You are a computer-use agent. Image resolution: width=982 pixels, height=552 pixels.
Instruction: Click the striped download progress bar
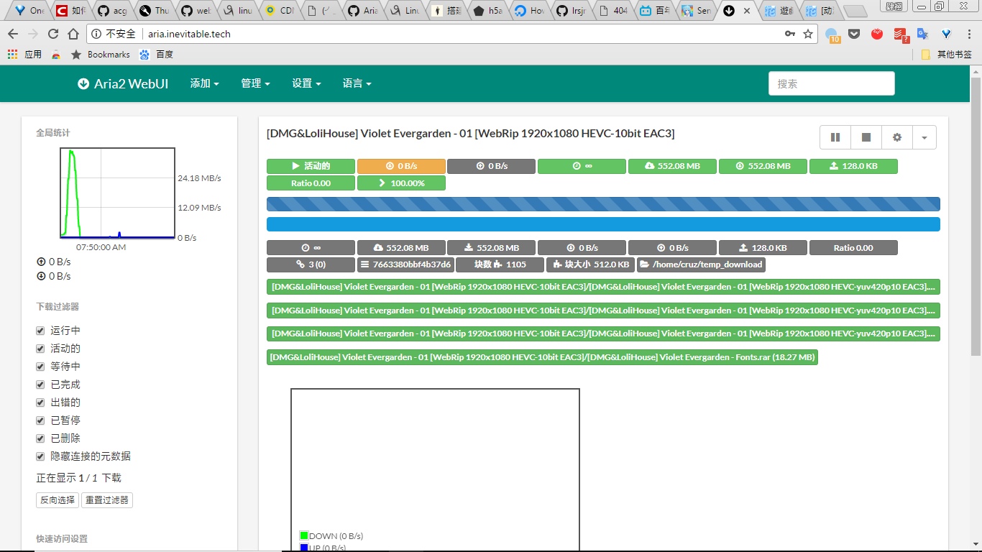point(602,204)
